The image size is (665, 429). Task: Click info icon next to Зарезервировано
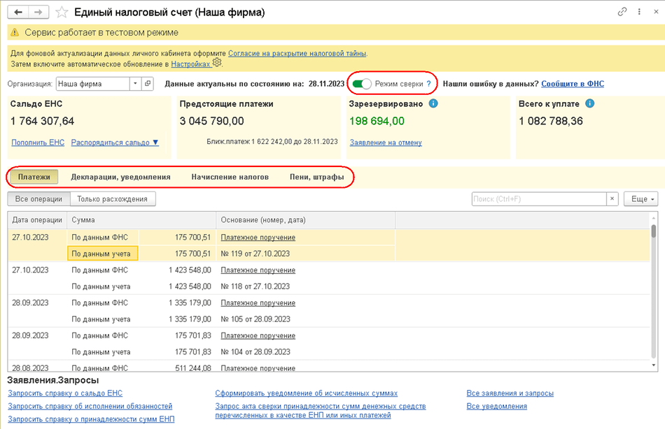[433, 103]
